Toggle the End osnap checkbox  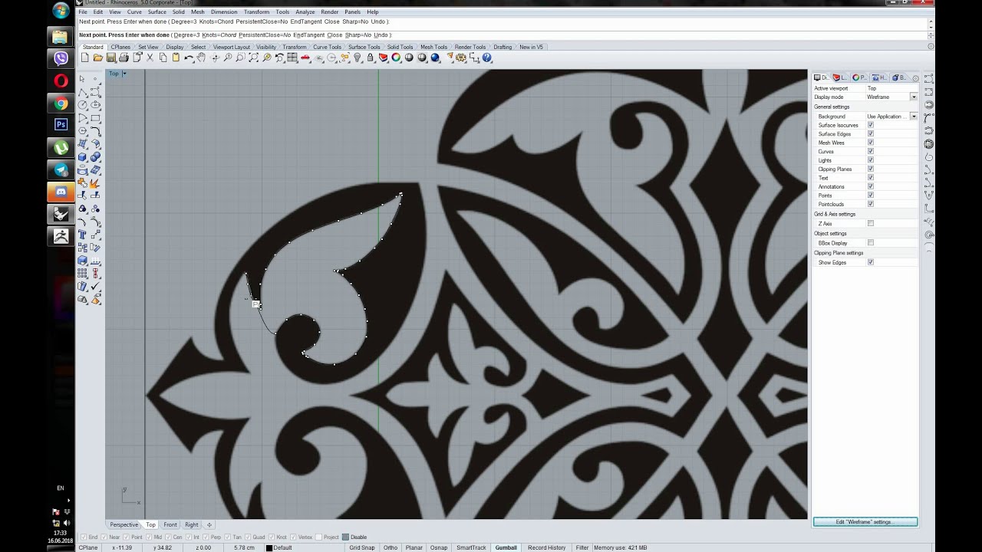(84, 537)
